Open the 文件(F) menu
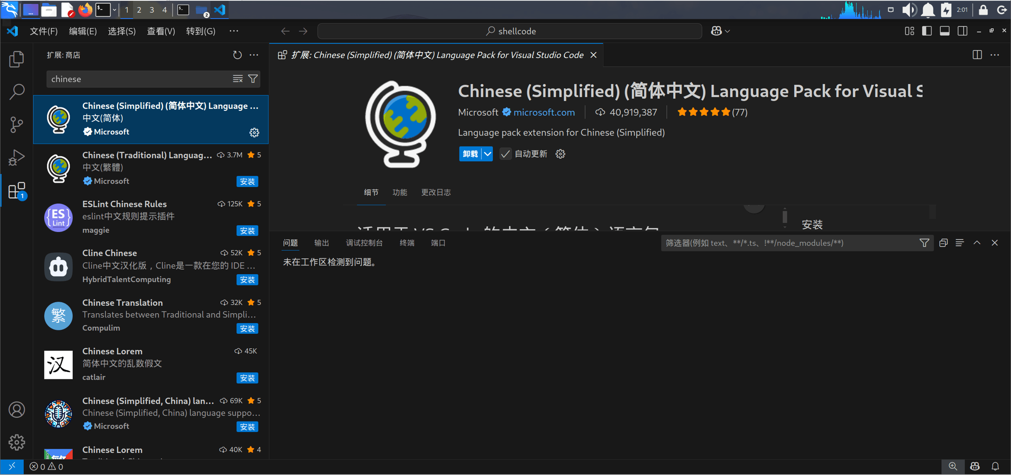The height and width of the screenshot is (475, 1011). (43, 31)
